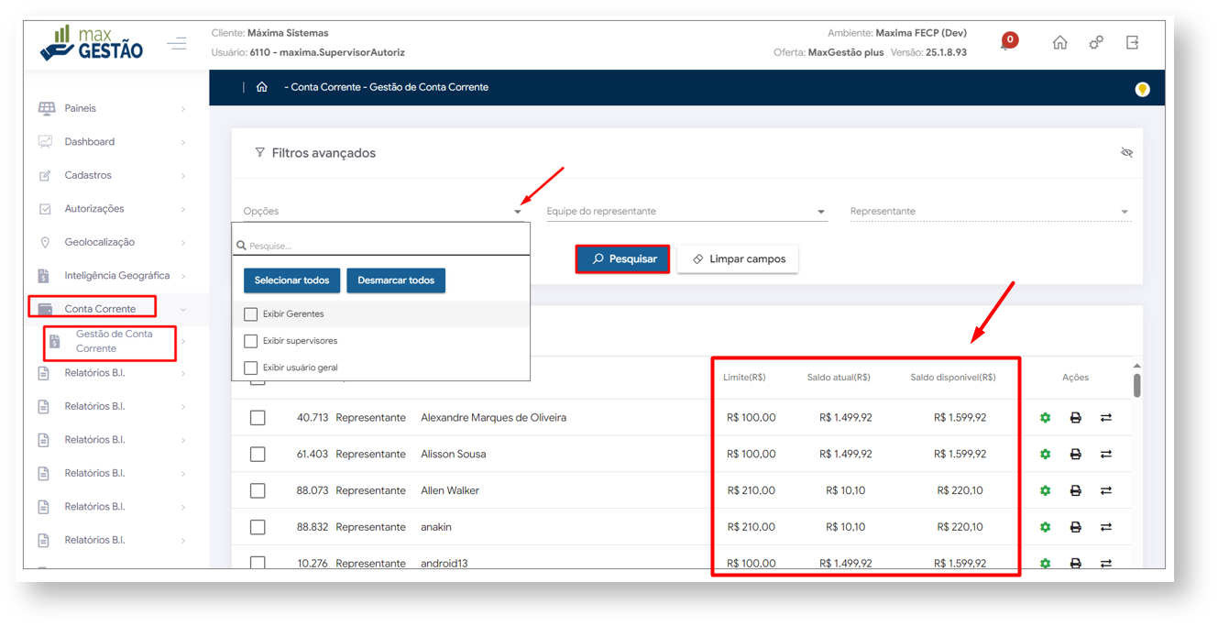Image resolution: width=1218 pixels, height=626 pixels.
Task: Click the hamburger menu icon
Action: click(x=177, y=43)
